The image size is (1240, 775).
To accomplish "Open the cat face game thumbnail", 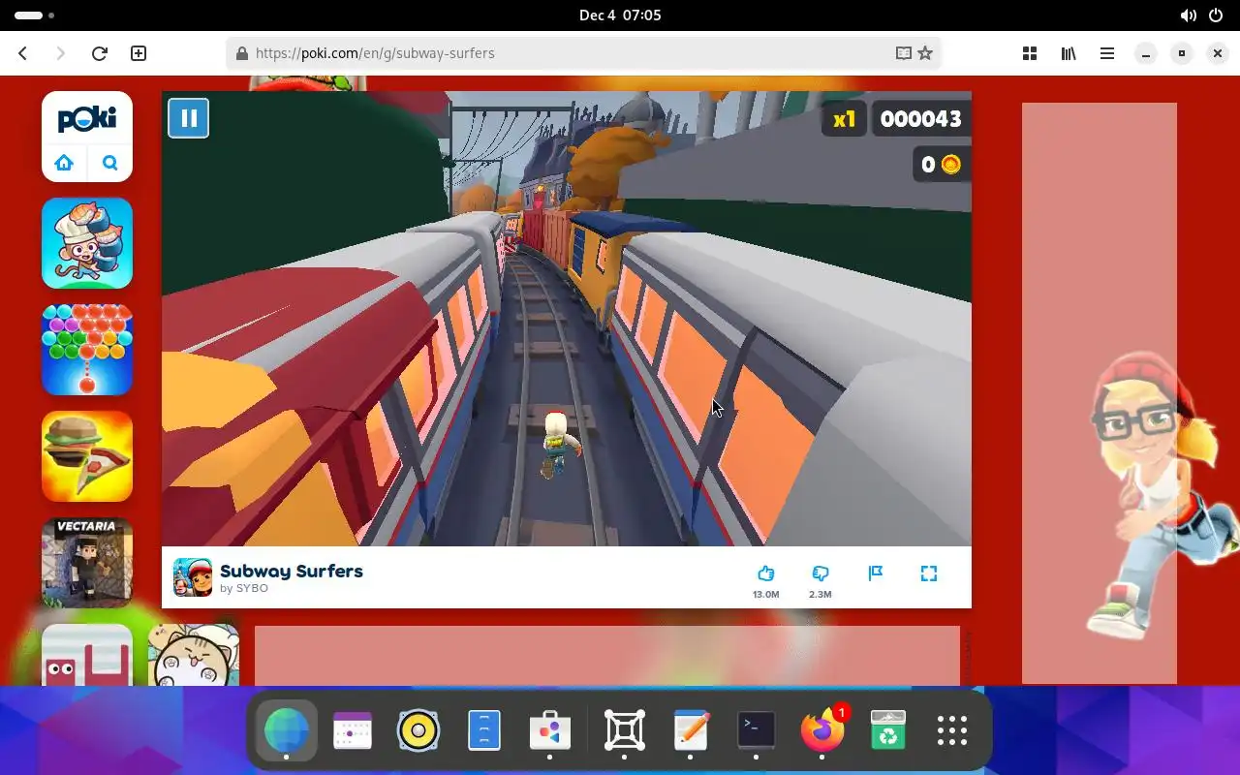I will coord(194,655).
